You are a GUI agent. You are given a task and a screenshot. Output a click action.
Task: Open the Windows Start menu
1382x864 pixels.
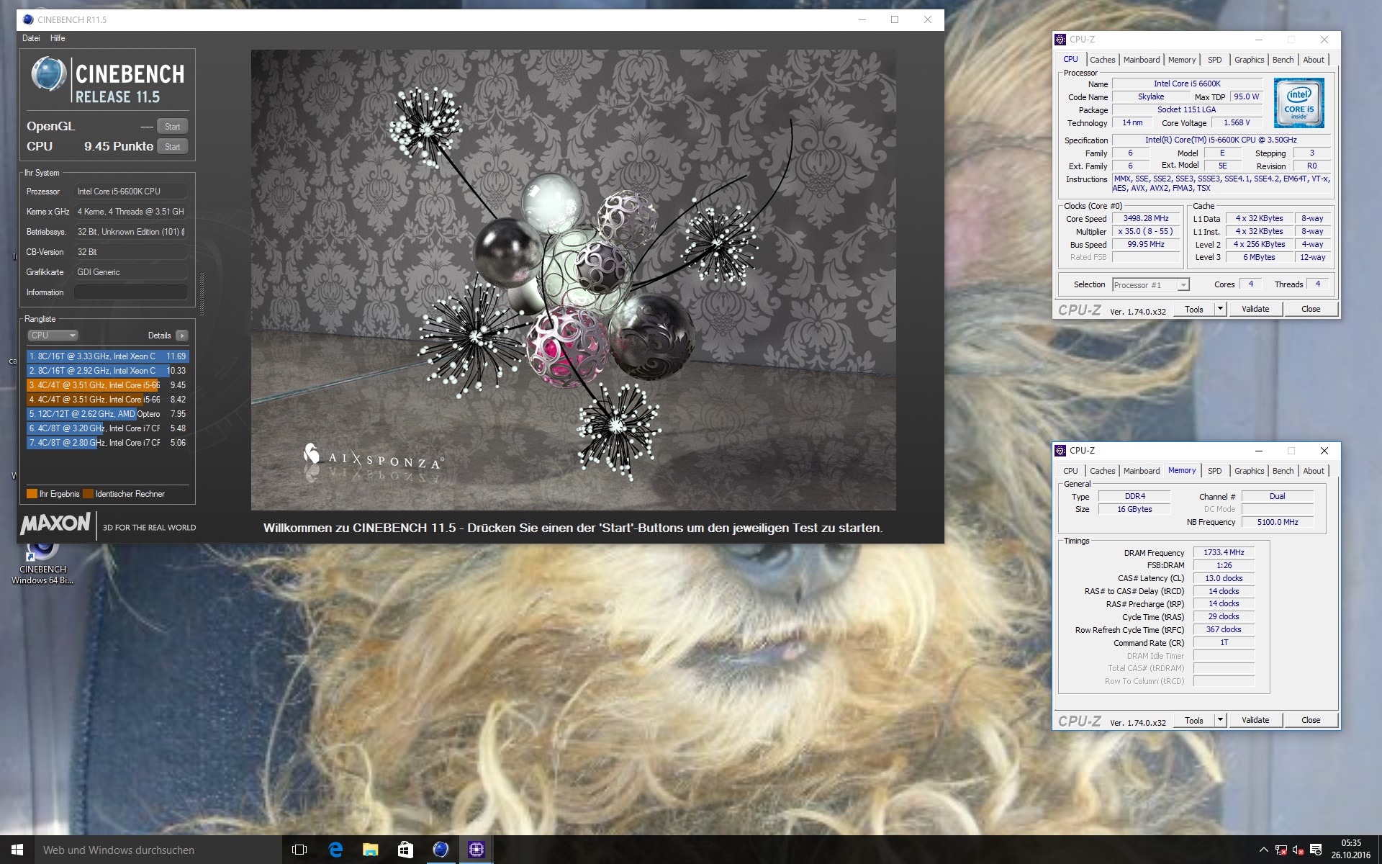pyautogui.click(x=17, y=850)
